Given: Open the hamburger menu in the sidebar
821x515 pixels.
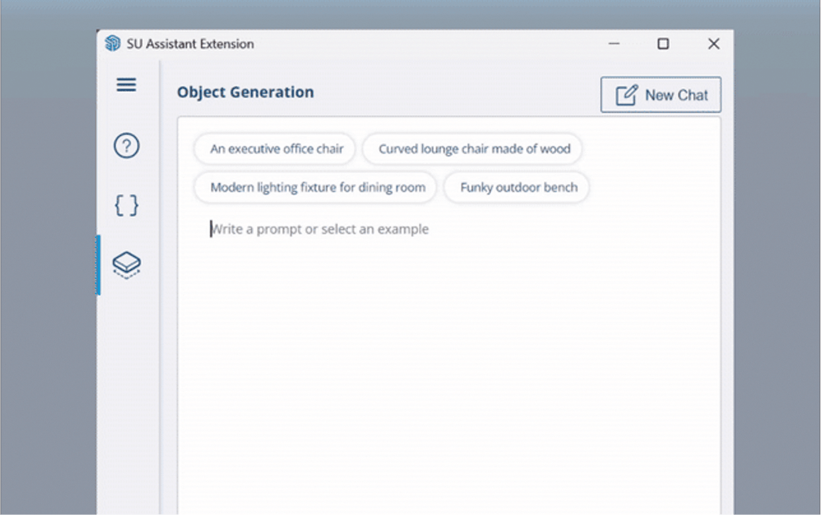Looking at the screenshot, I should pos(126,85).
